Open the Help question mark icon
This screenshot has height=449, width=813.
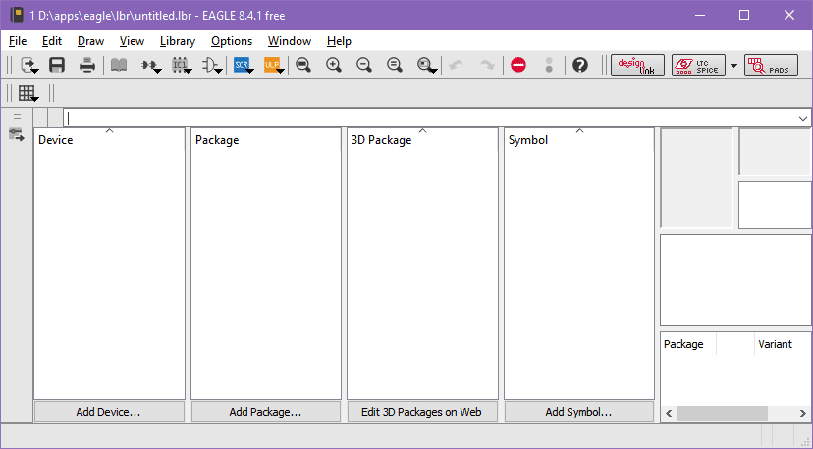point(580,65)
